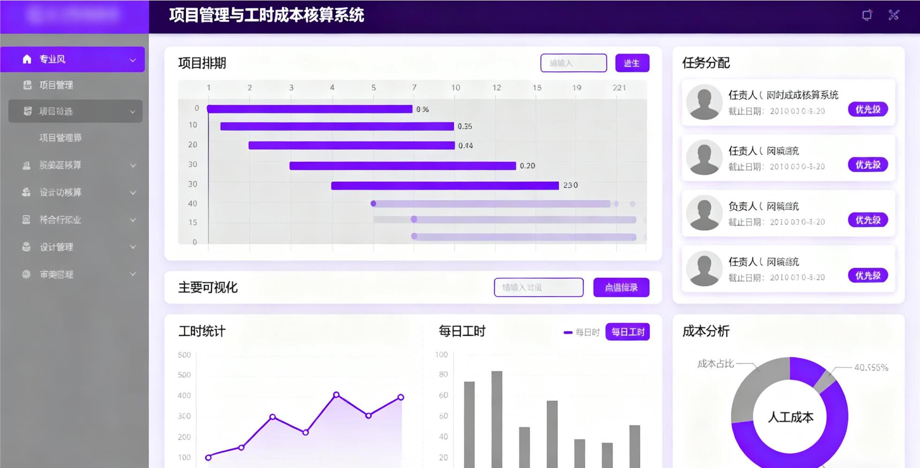
Task: Select the 项目管理 sidebar icon
Action: point(27,85)
